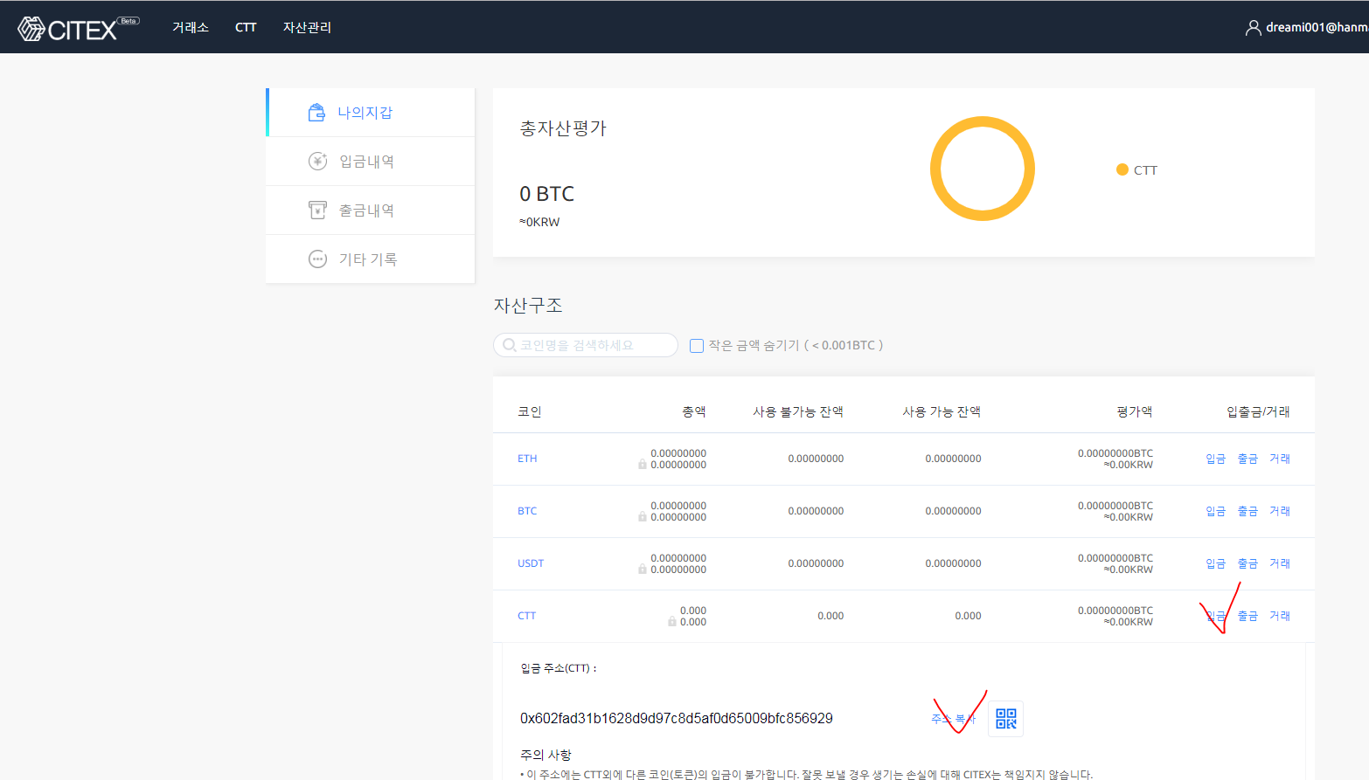Click the 사용 가능 잔액 column header
The width and height of the screenshot is (1369, 780).
tap(942, 411)
